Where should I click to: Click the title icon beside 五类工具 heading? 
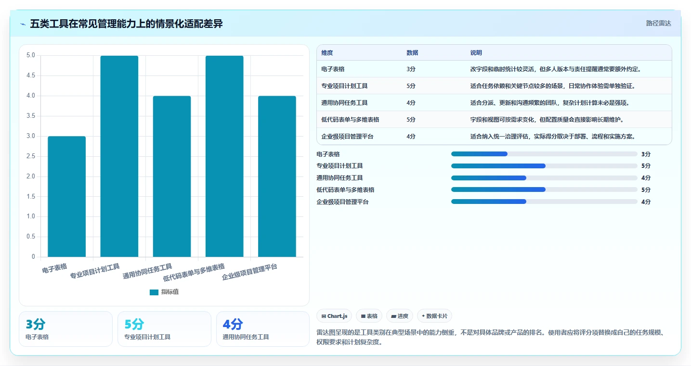(23, 24)
